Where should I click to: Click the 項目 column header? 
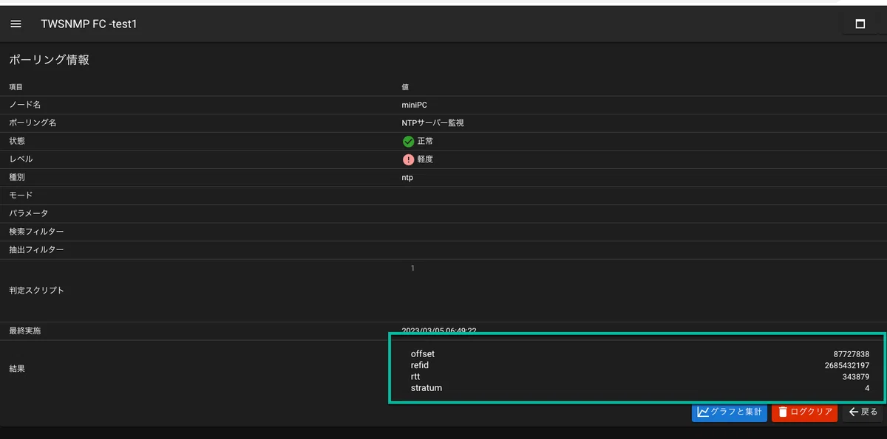click(x=16, y=87)
